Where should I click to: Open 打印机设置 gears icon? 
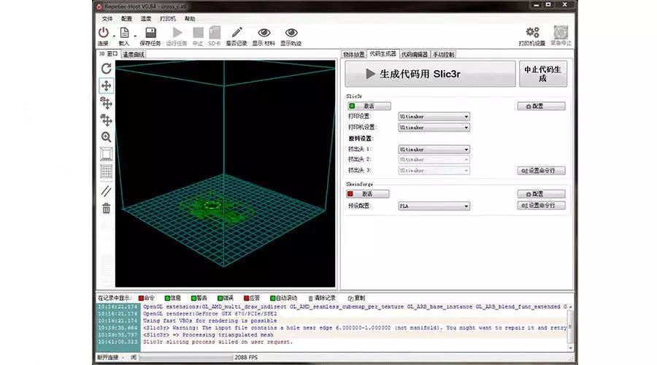click(x=532, y=33)
